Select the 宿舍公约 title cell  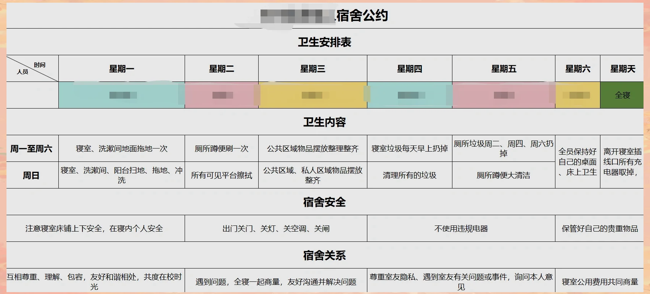(x=325, y=16)
